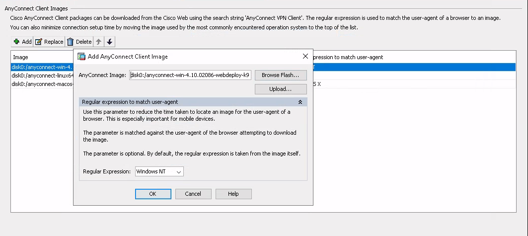Click the Delete trash can icon
528x236 pixels.
pos(71,42)
